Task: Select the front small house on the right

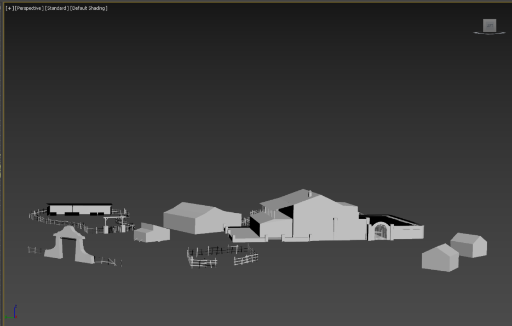Action: [440, 258]
